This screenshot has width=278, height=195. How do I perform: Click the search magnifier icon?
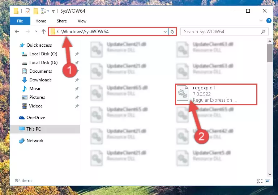point(264,31)
